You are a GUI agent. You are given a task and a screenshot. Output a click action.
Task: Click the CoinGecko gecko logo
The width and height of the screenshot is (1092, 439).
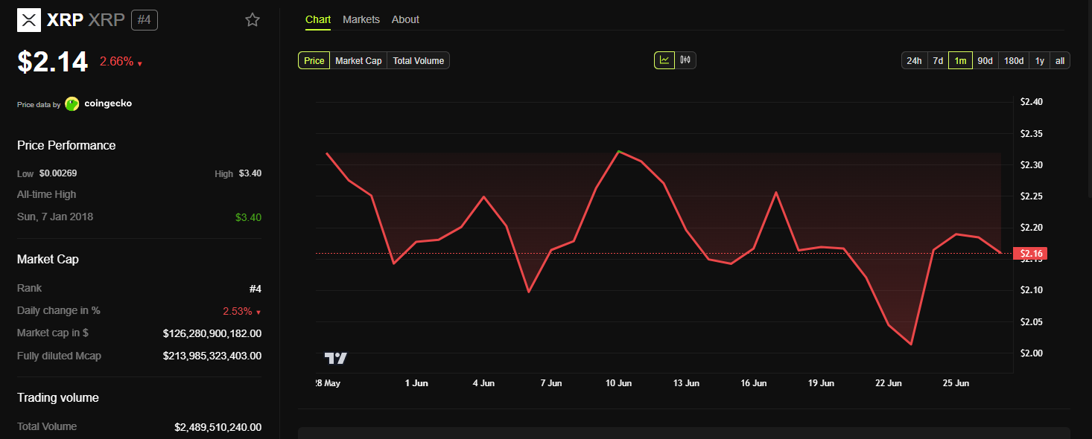72,104
